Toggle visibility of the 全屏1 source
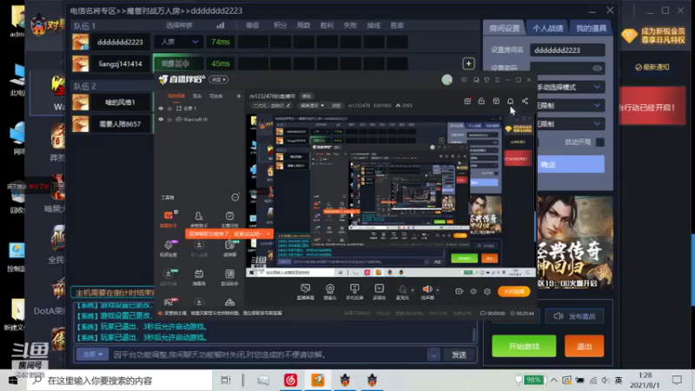Viewport: 695px width, 391px height. click(161, 108)
